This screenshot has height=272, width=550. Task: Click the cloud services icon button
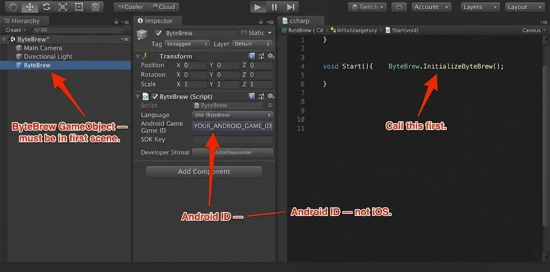coord(399,7)
